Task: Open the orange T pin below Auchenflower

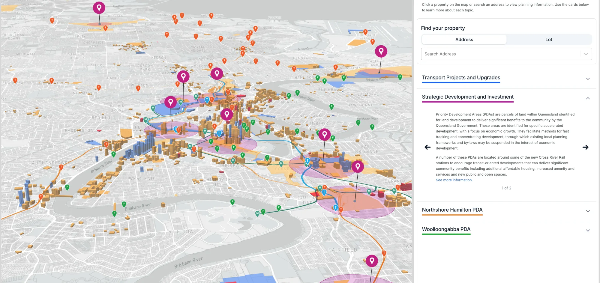Action: click(61, 167)
